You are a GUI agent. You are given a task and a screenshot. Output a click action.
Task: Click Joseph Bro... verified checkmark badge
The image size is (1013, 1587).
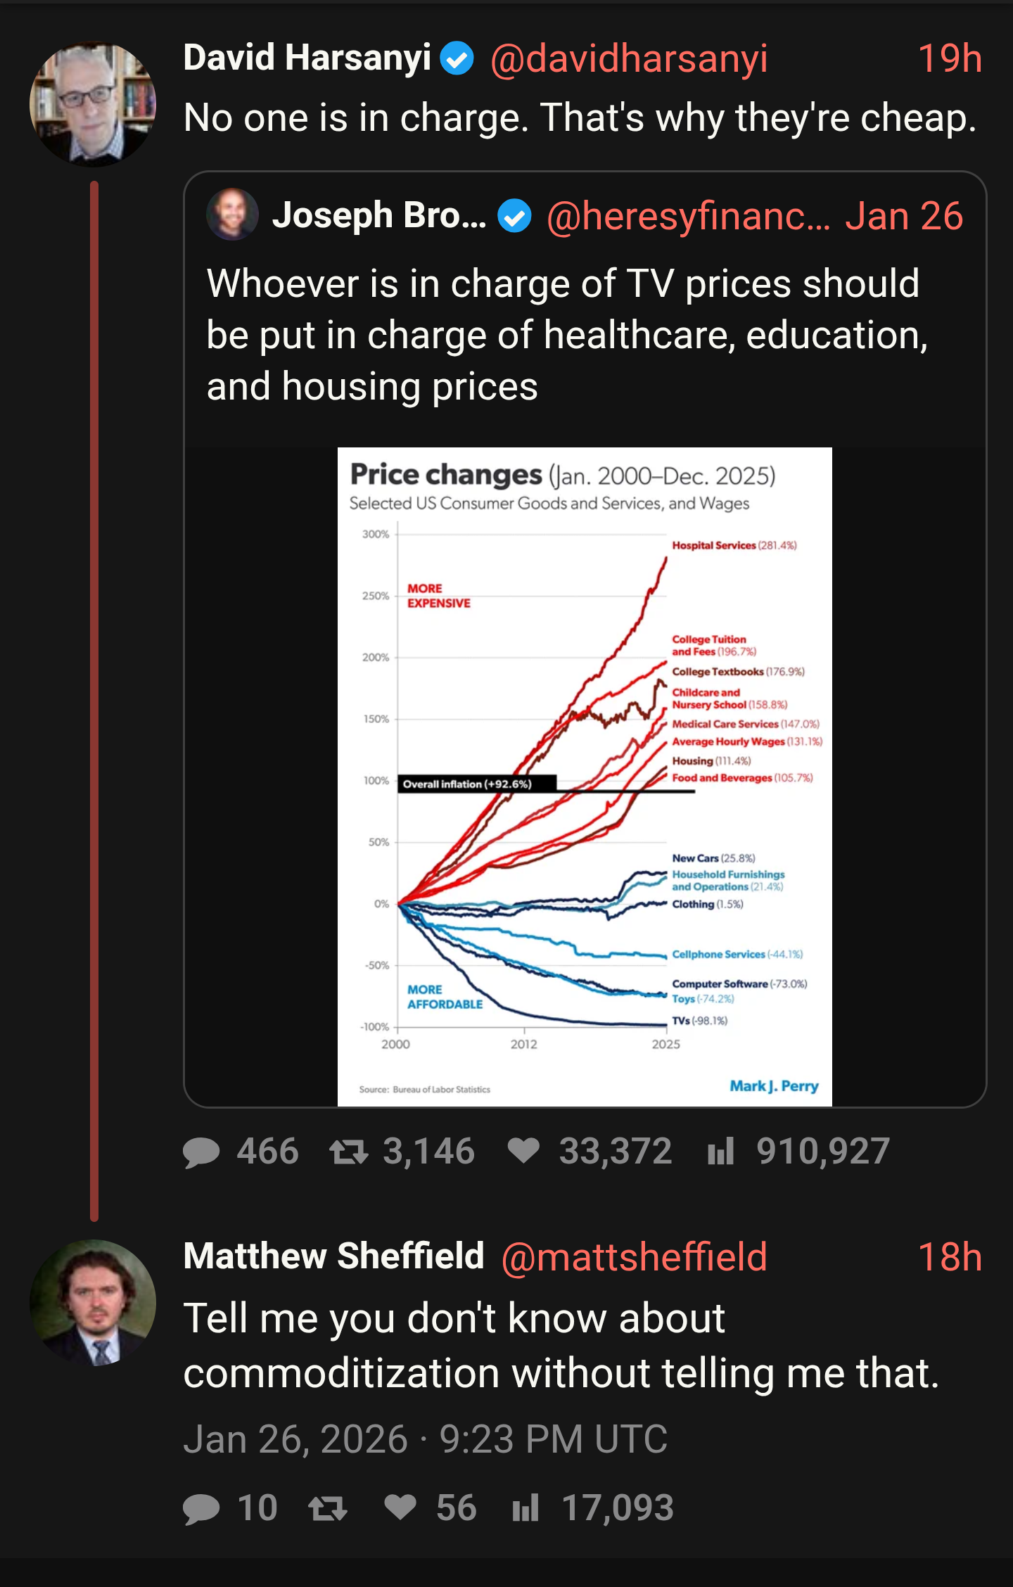[x=515, y=216]
